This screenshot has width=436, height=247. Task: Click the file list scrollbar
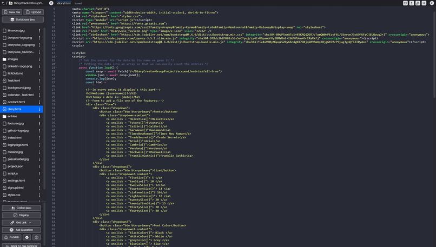44,108
